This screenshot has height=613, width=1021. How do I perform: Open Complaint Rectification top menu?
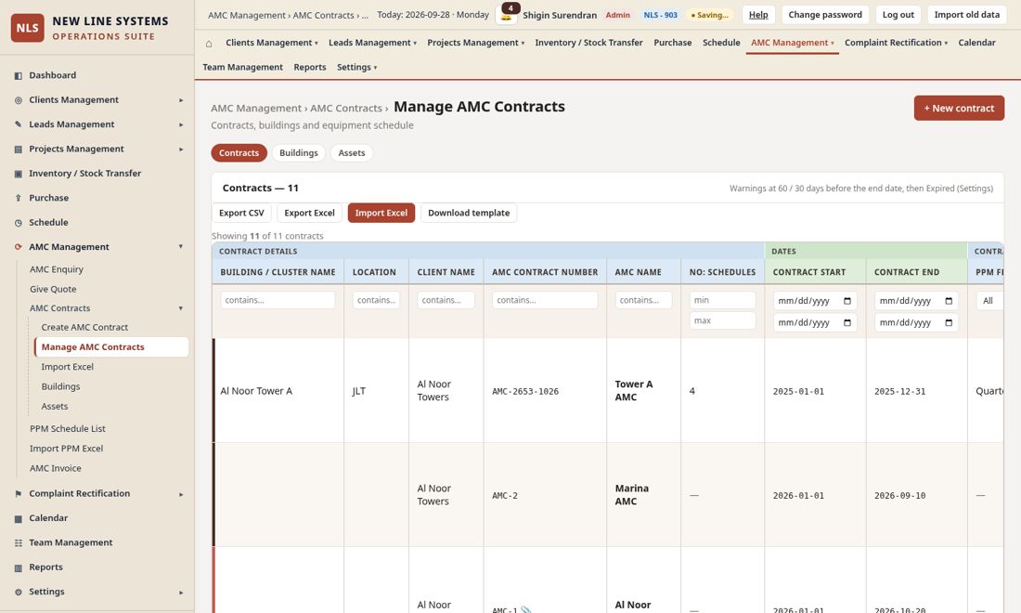coord(896,43)
